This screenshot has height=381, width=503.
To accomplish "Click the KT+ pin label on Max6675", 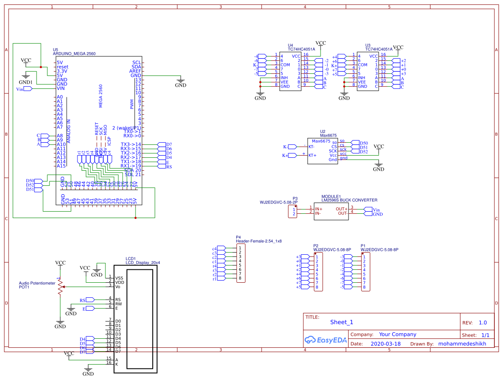I will click(x=312, y=155).
